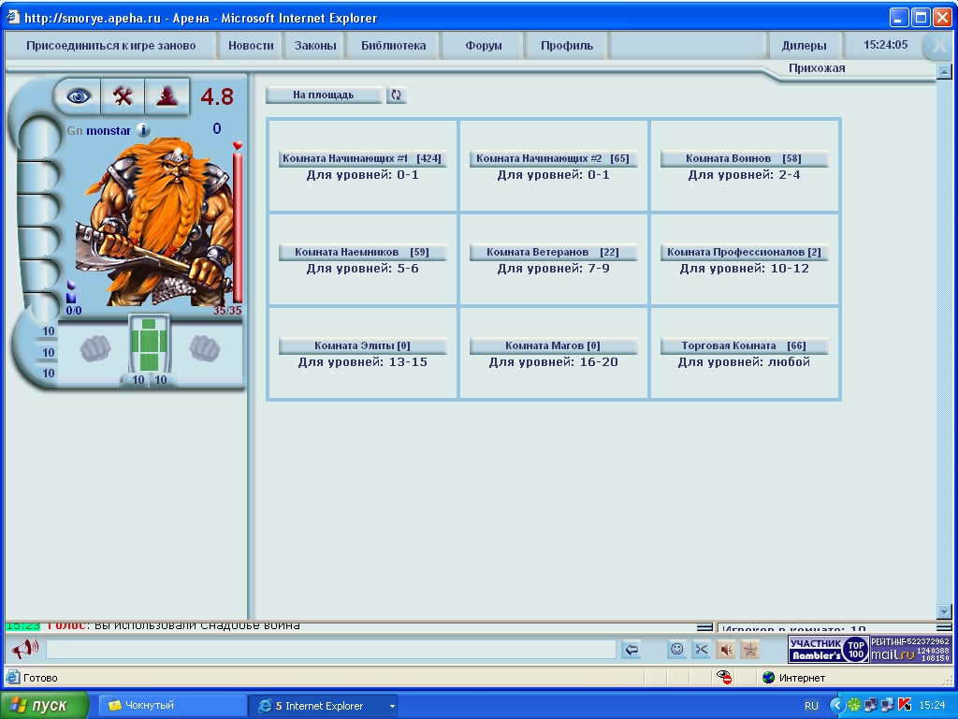Mute sound with the speaker icon
The width and height of the screenshot is (958, 719).
pyautogui.click(x=726, y=650)
